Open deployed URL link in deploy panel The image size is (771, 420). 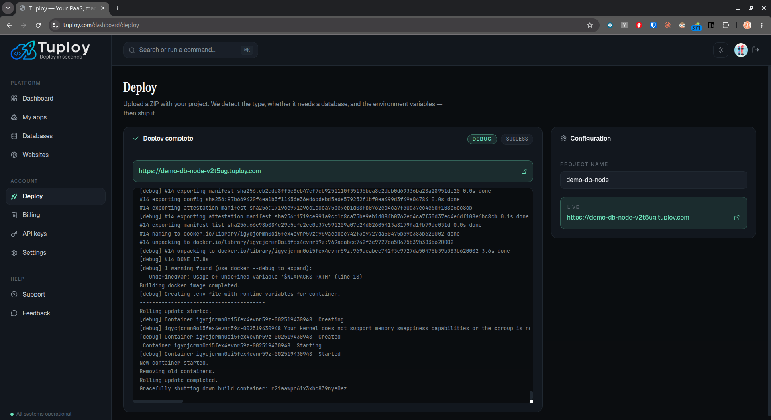pos(200,171)
